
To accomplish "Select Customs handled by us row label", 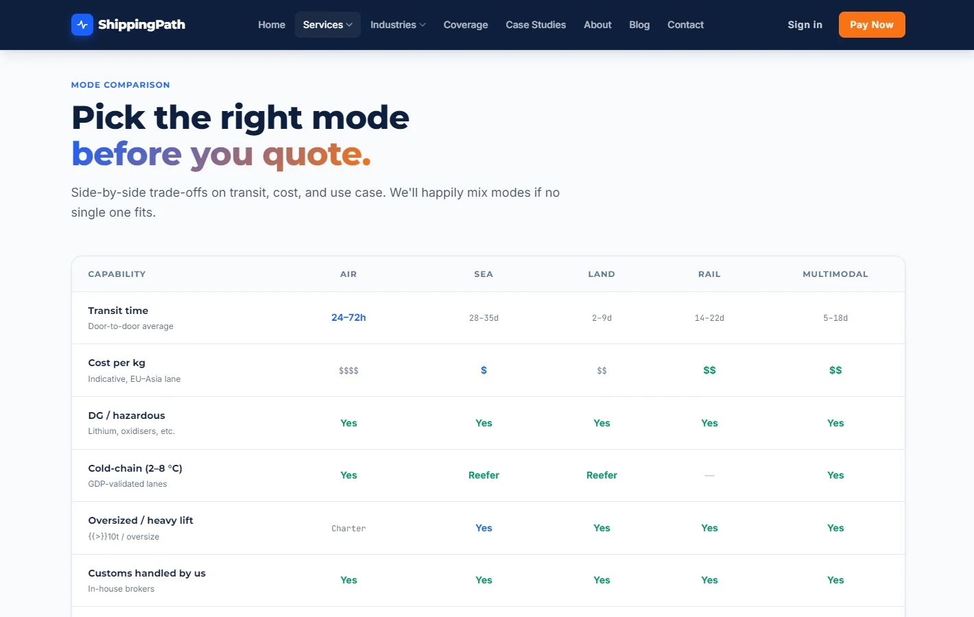I will 147,573.
